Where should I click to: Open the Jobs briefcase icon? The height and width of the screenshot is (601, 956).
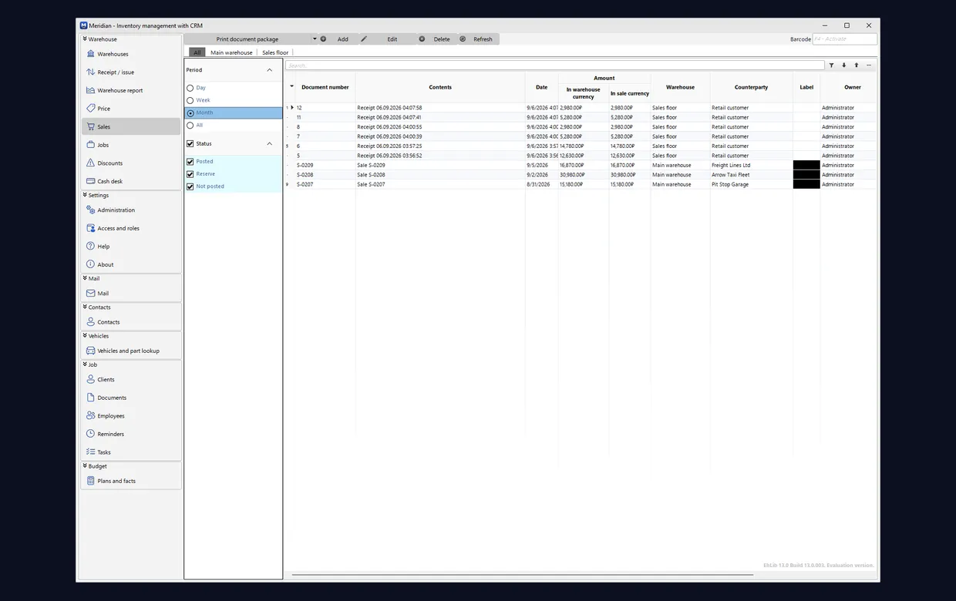(90, 145)
